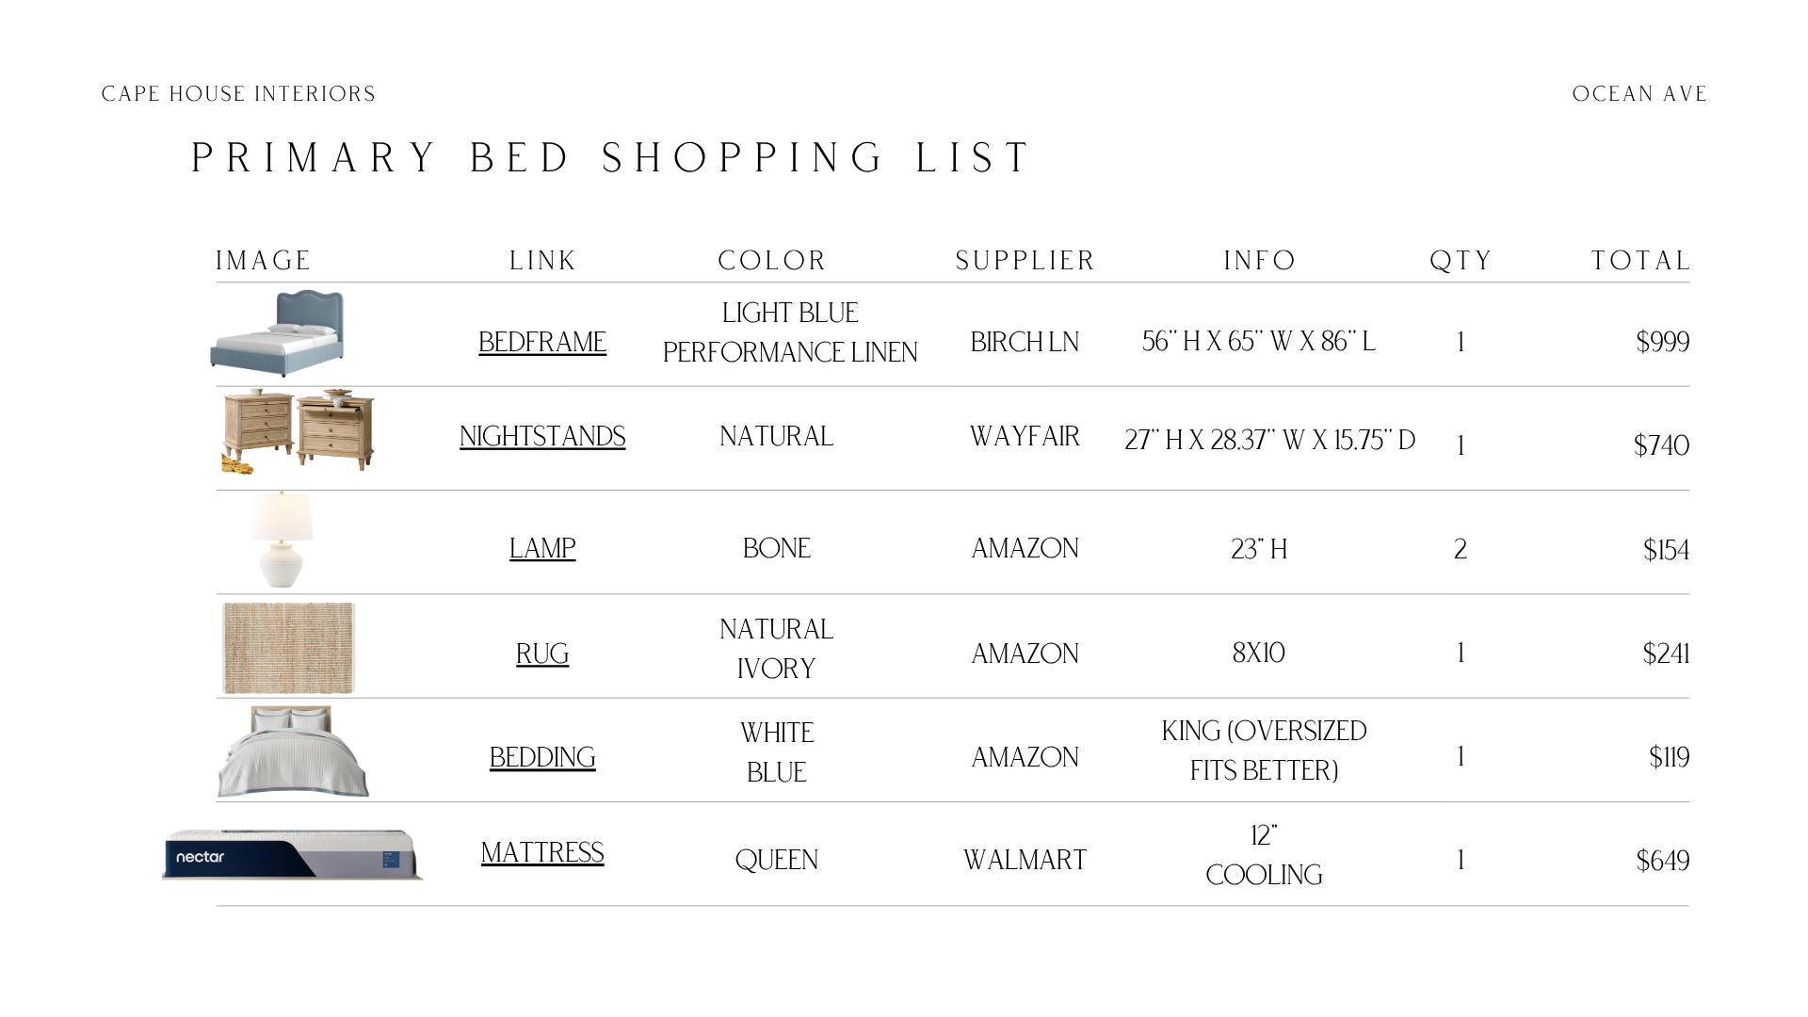Select the SUPPLIER column header

pyautogui.click(x=1025, y=260)
